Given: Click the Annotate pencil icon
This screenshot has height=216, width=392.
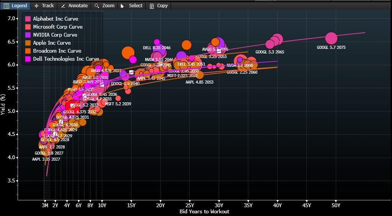Looking at the screenshot, I should 63,6.
